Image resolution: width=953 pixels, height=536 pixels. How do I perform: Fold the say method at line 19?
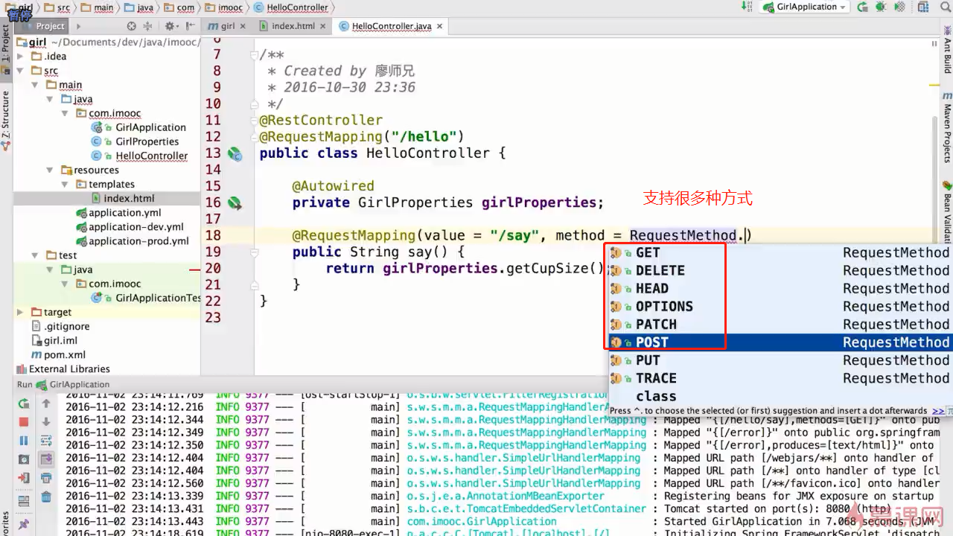[x=255, y=252]
